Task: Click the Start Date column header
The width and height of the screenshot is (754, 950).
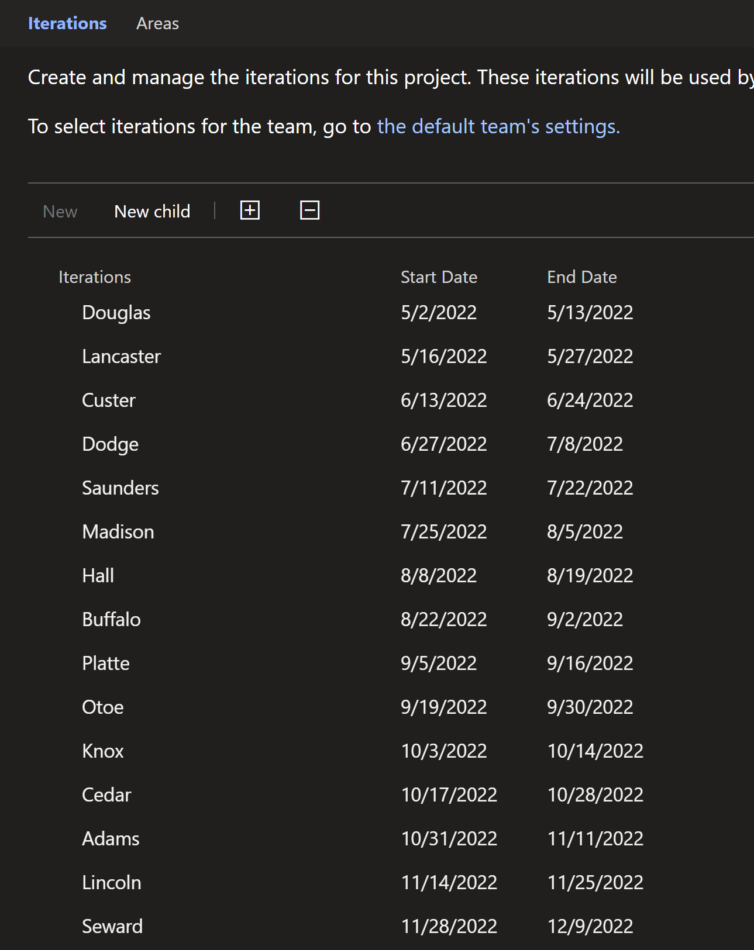Action: tap(439, 277)
